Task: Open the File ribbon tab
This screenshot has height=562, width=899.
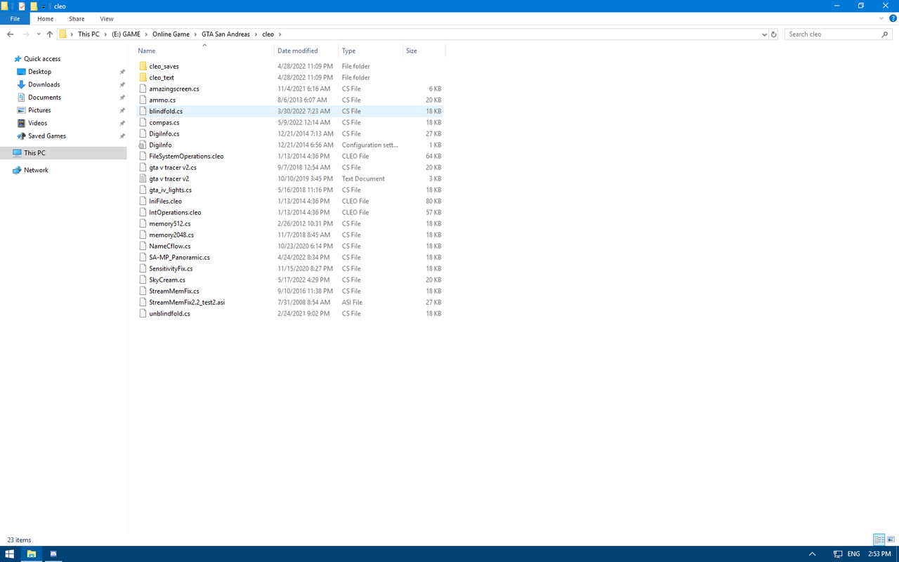Action: pos(15,19)
